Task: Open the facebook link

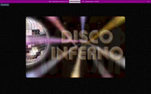Action: point(5,5)
